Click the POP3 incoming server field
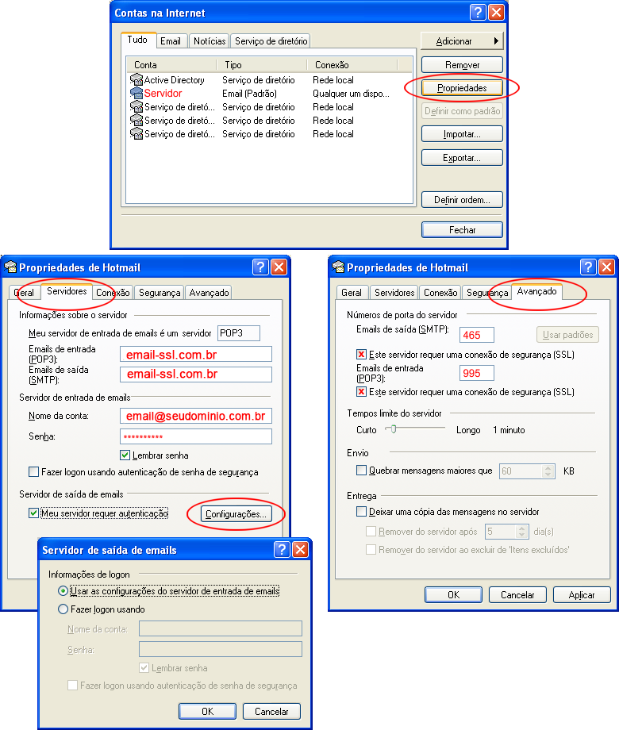 pyautogui.click(x=196, y=354)
